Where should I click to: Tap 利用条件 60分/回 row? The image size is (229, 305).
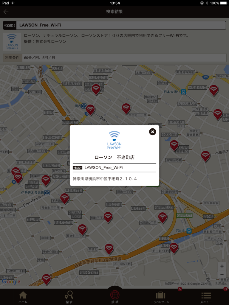pos(114,58)
